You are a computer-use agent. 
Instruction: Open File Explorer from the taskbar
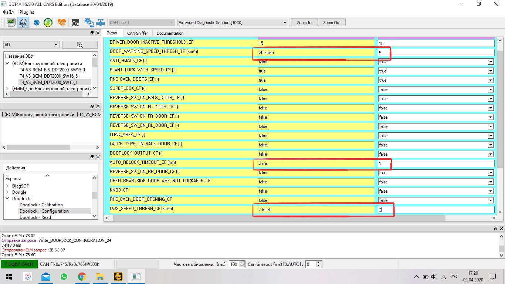click(x=100, y=276)
